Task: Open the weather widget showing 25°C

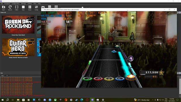Action: click(x=142, y=100)
